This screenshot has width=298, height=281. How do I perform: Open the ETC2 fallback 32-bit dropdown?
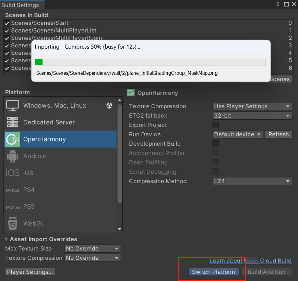[x=252, y=116]
